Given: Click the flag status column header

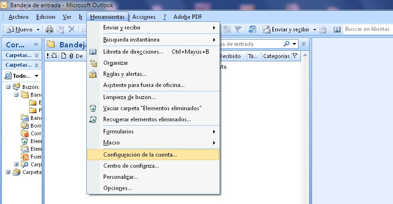Looking at the screenshot, I should pos(295,56).
